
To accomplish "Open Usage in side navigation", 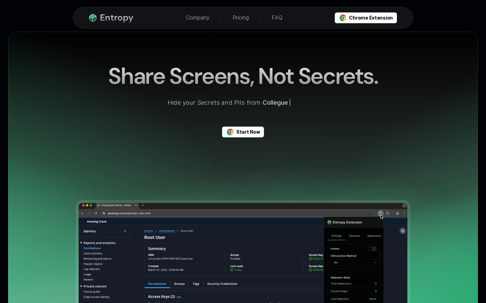I will pos(87,274).
